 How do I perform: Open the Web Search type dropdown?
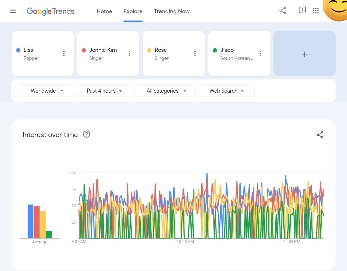pyautogui.click(x=227, y=91)
